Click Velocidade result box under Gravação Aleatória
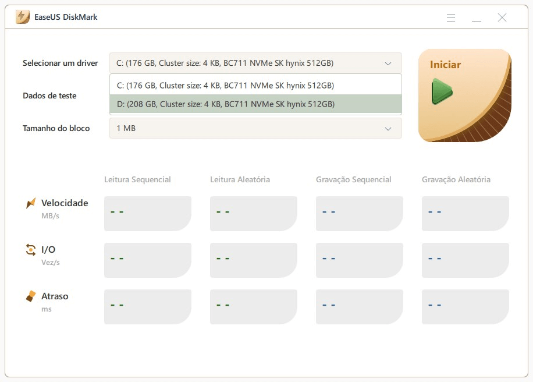The width and height of the screenshot is (533, 382). pyautogui.click(x=466, y=214)
